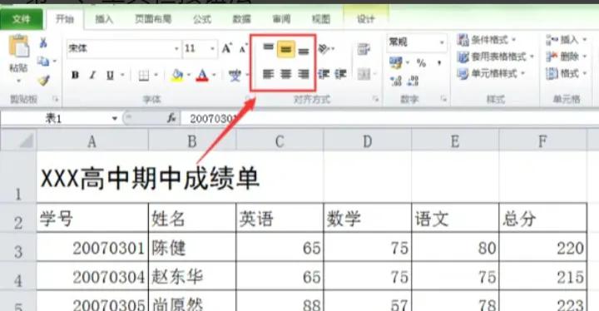This screenshot has width=599, height=311.
Task: Open the 文件 File tab
Action: click(x=21, y=19)
